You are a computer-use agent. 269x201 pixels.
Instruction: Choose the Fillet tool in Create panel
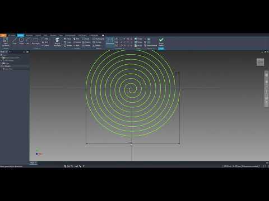pyautogui.click(x=45, y=39)
